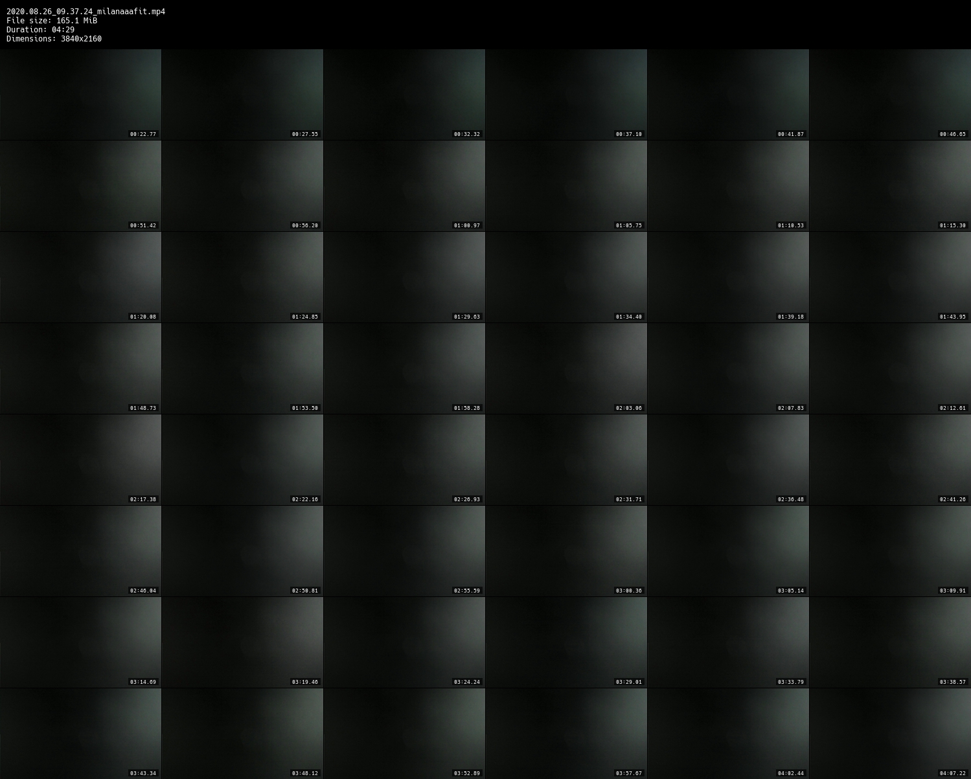Image resolution: width=971 pixels, height=779 pixels.
Task: Click the frame stamped 02:31.71
Action: pos(566,460)
